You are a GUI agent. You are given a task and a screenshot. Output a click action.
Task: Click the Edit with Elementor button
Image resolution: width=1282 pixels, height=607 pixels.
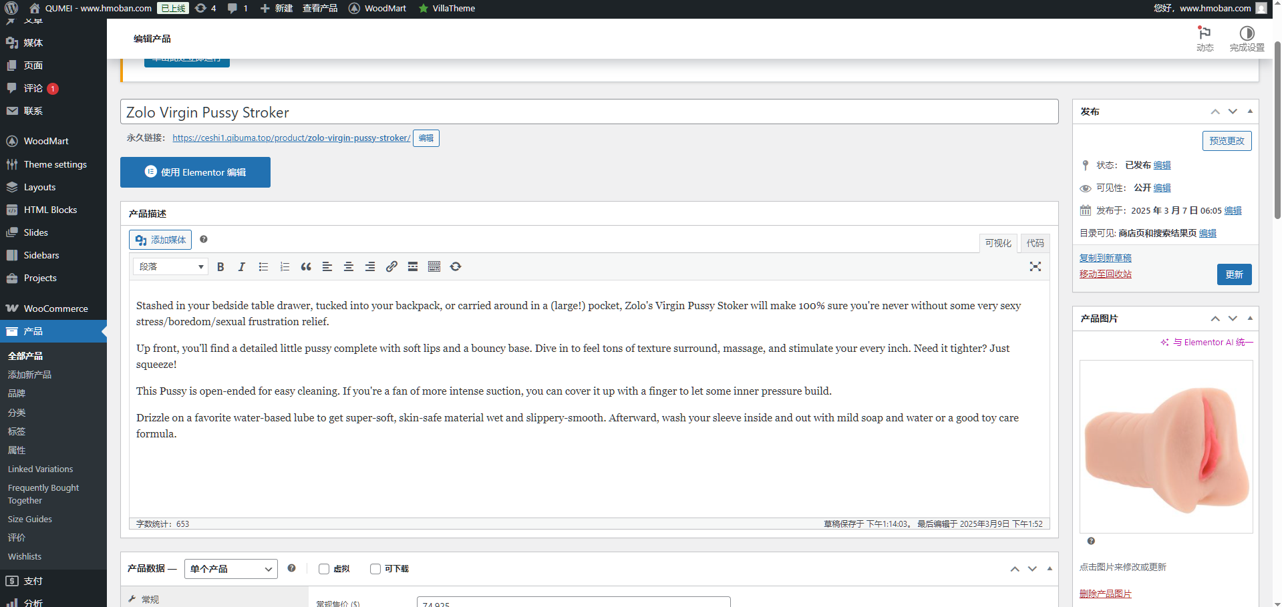tap(195, 172)
